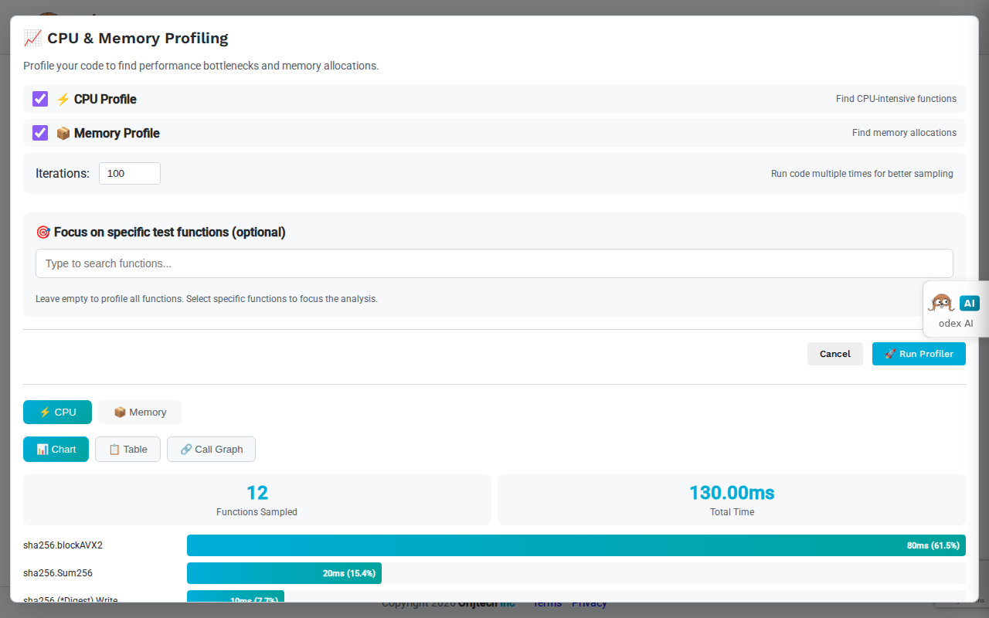Uncheck the Memory Profile checkbox
989x618 pixels.
(40, 133)
